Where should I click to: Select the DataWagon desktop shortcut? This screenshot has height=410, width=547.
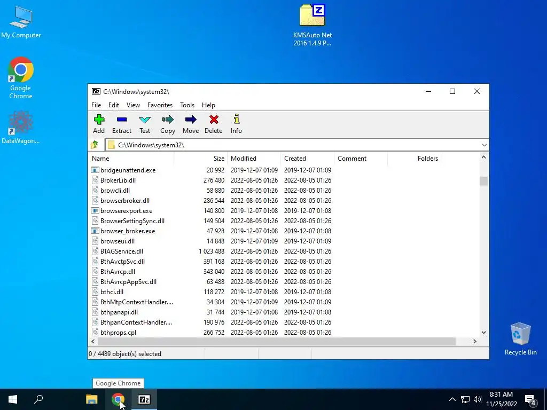click(x=21, y=127)
